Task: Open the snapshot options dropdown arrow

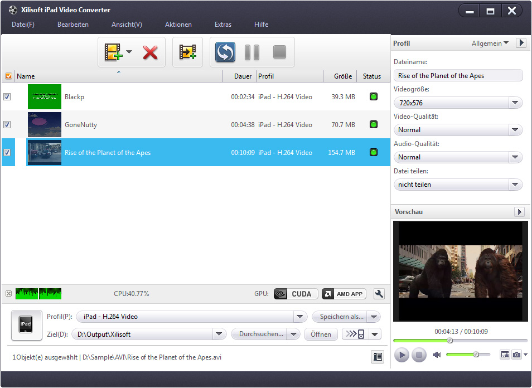Action: [x=525, y=355]
